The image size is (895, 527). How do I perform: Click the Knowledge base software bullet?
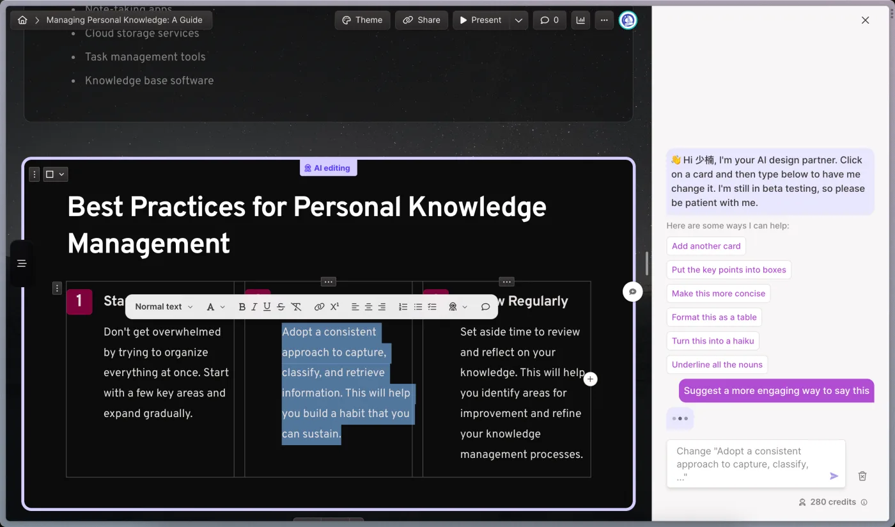pyautogui.click(x=150, y=81)
